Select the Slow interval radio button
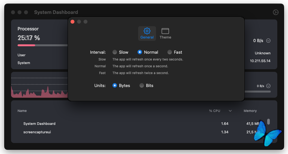 click(x=115, y=52)
